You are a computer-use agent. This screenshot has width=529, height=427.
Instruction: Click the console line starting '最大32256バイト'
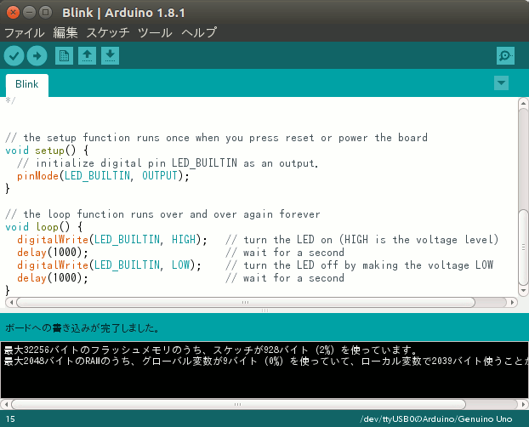coord(211,350)
